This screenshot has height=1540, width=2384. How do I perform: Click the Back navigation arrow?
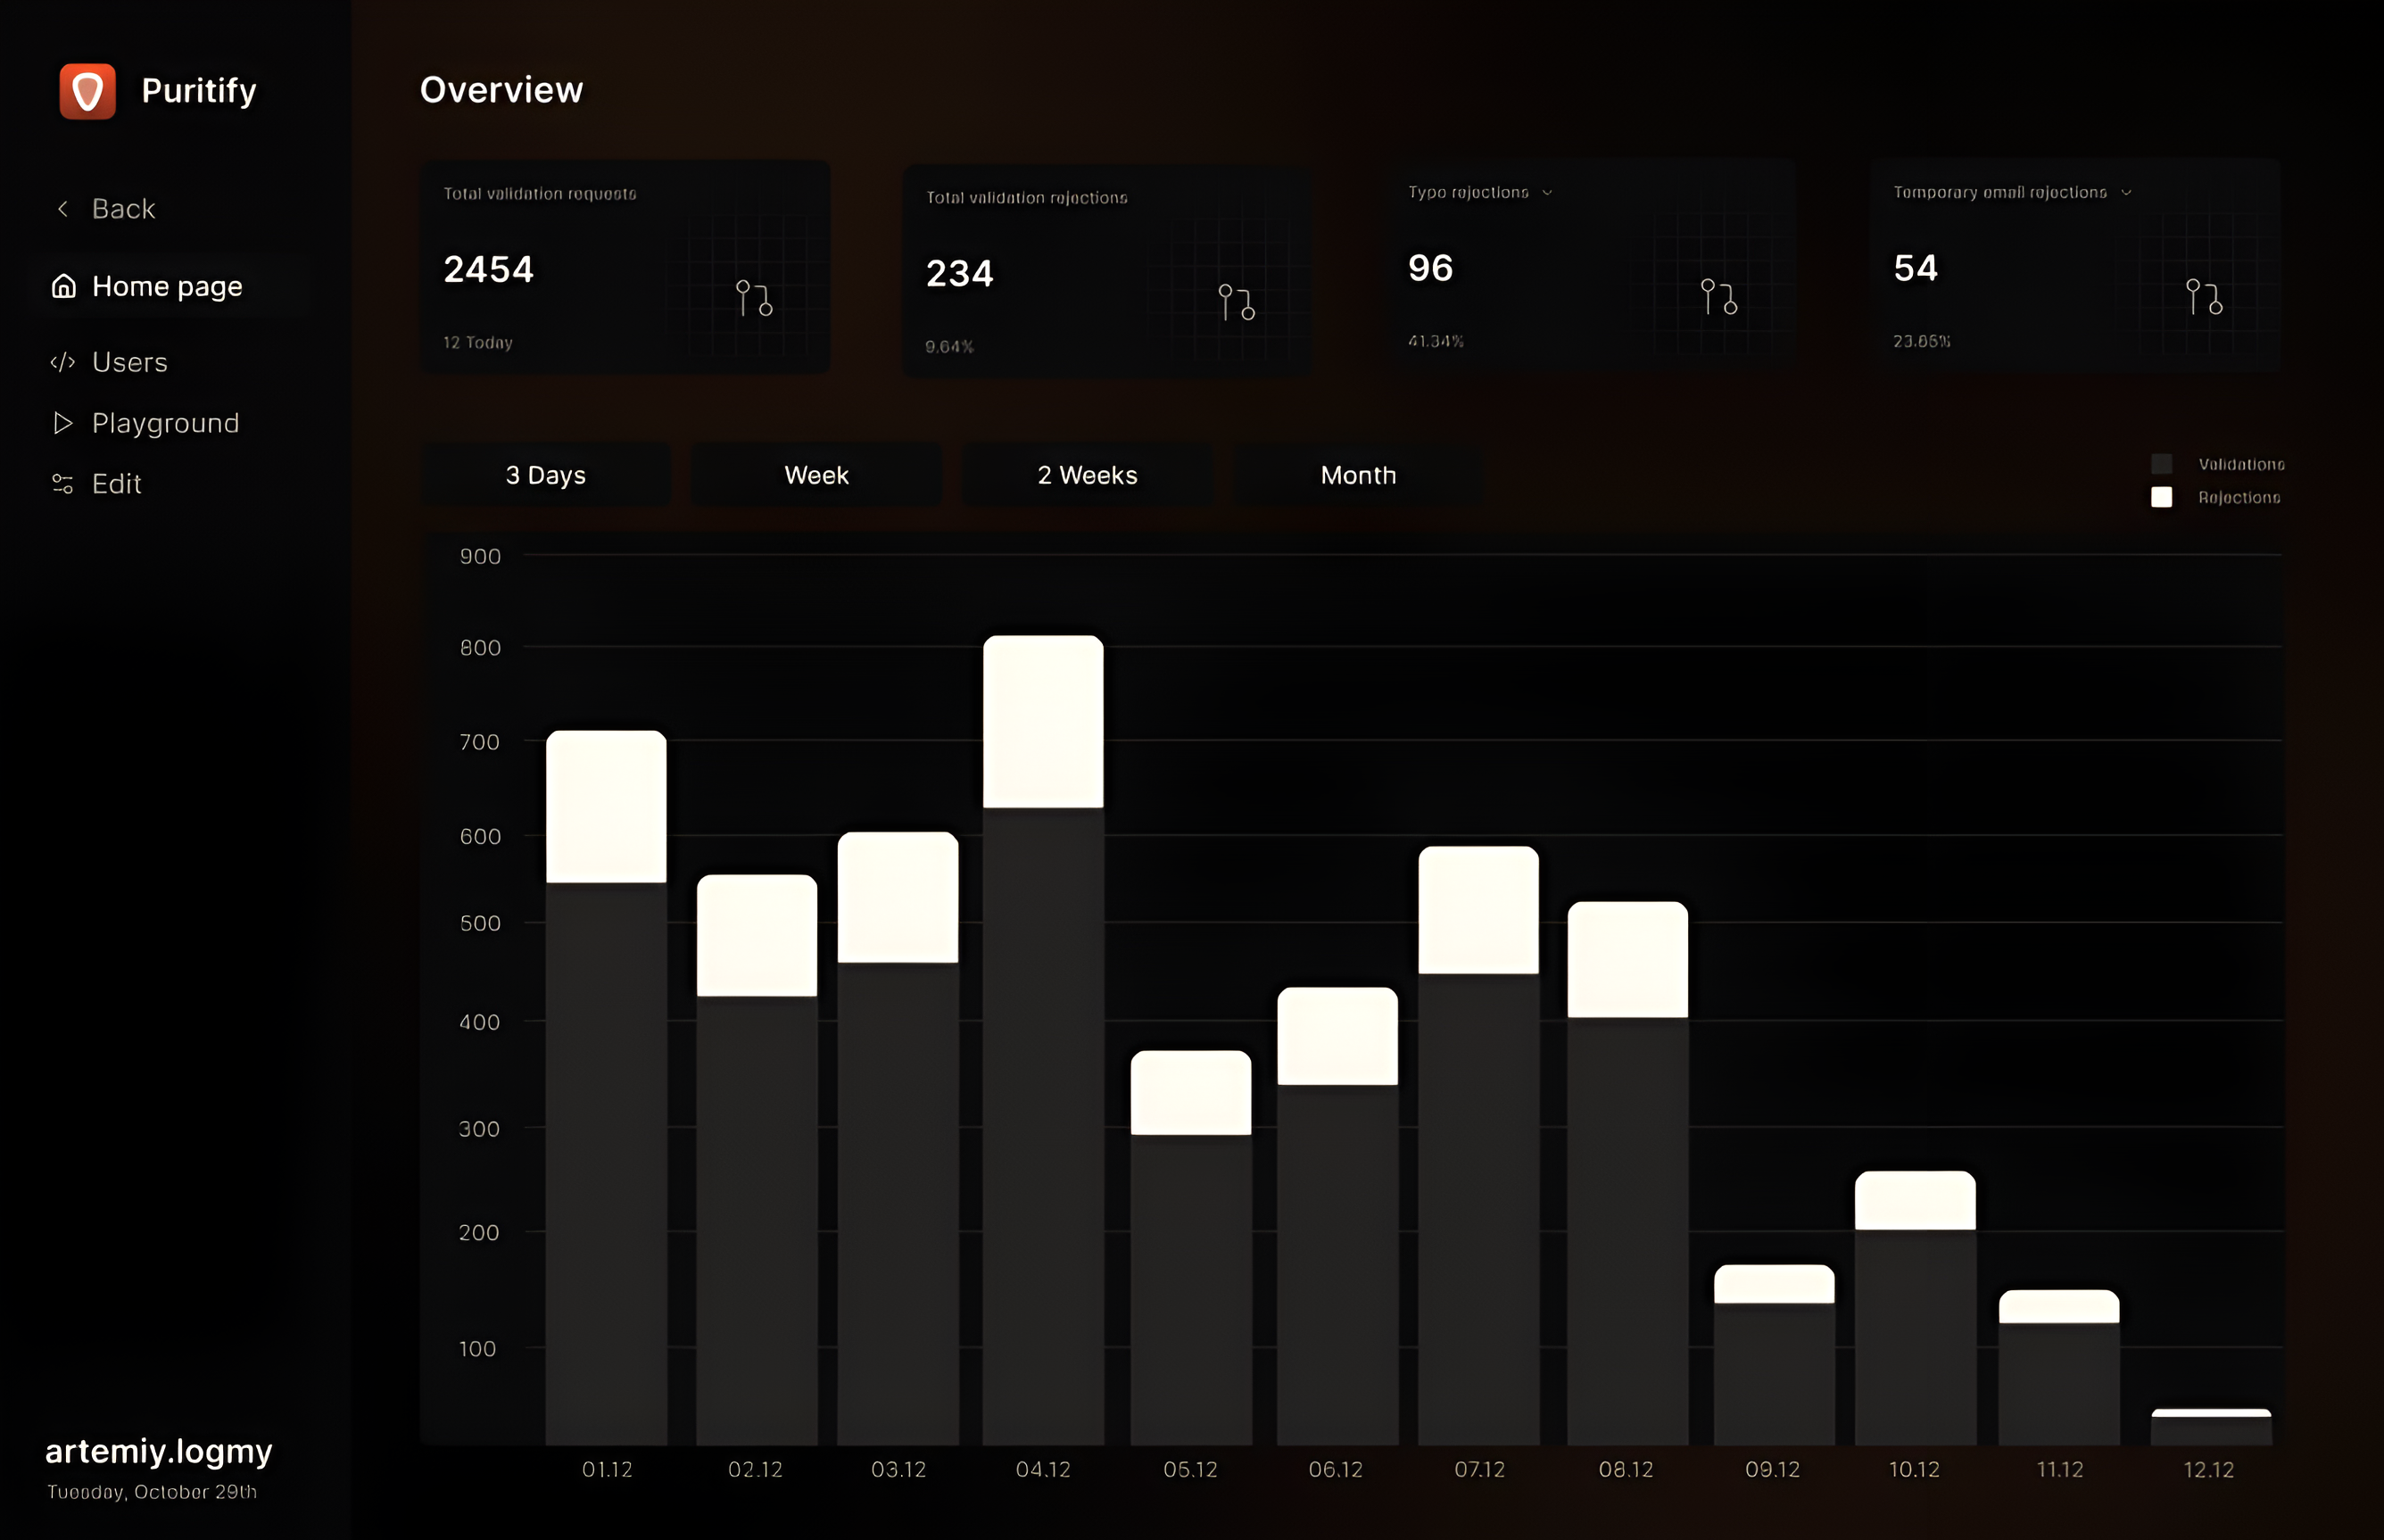(x=59, y=207)
